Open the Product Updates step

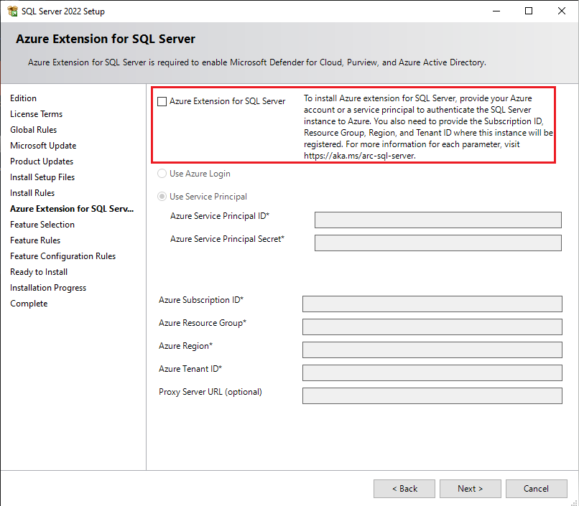[42, 161]
